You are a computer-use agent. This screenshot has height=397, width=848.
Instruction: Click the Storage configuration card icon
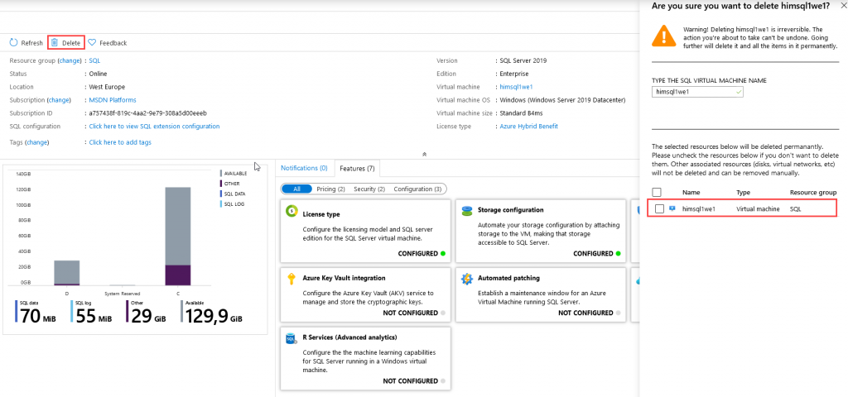click(467, 211)
